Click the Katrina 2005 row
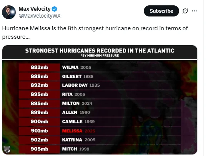This screenshot has height=156, width=208. [x=100, y=140]
